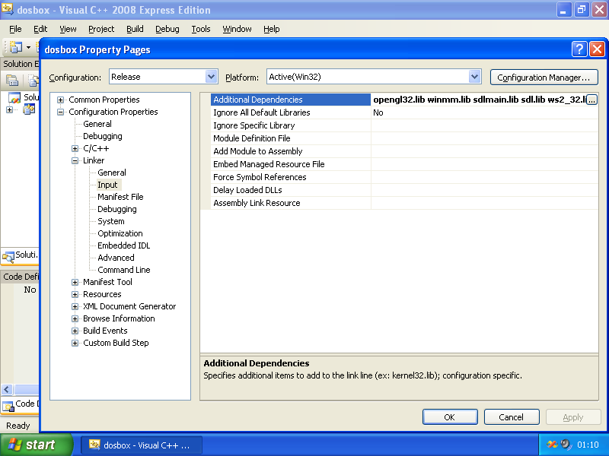This screenshot has height=456, width=609.
Task: Collapse the Linker tree node
Action: coord(75,160)
